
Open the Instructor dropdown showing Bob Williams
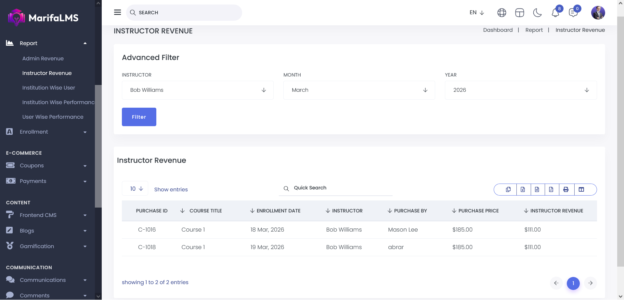(198, 90)
